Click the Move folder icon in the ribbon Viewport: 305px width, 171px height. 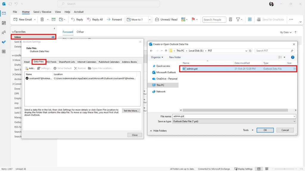click(x=61, y=19)
